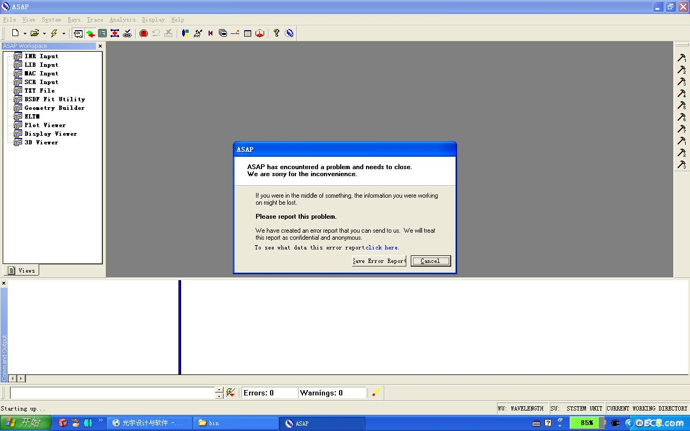Select Plot Viewer in the workspace tree
Image resolution: width=690 pixels, height=431 pixels.
45,125
